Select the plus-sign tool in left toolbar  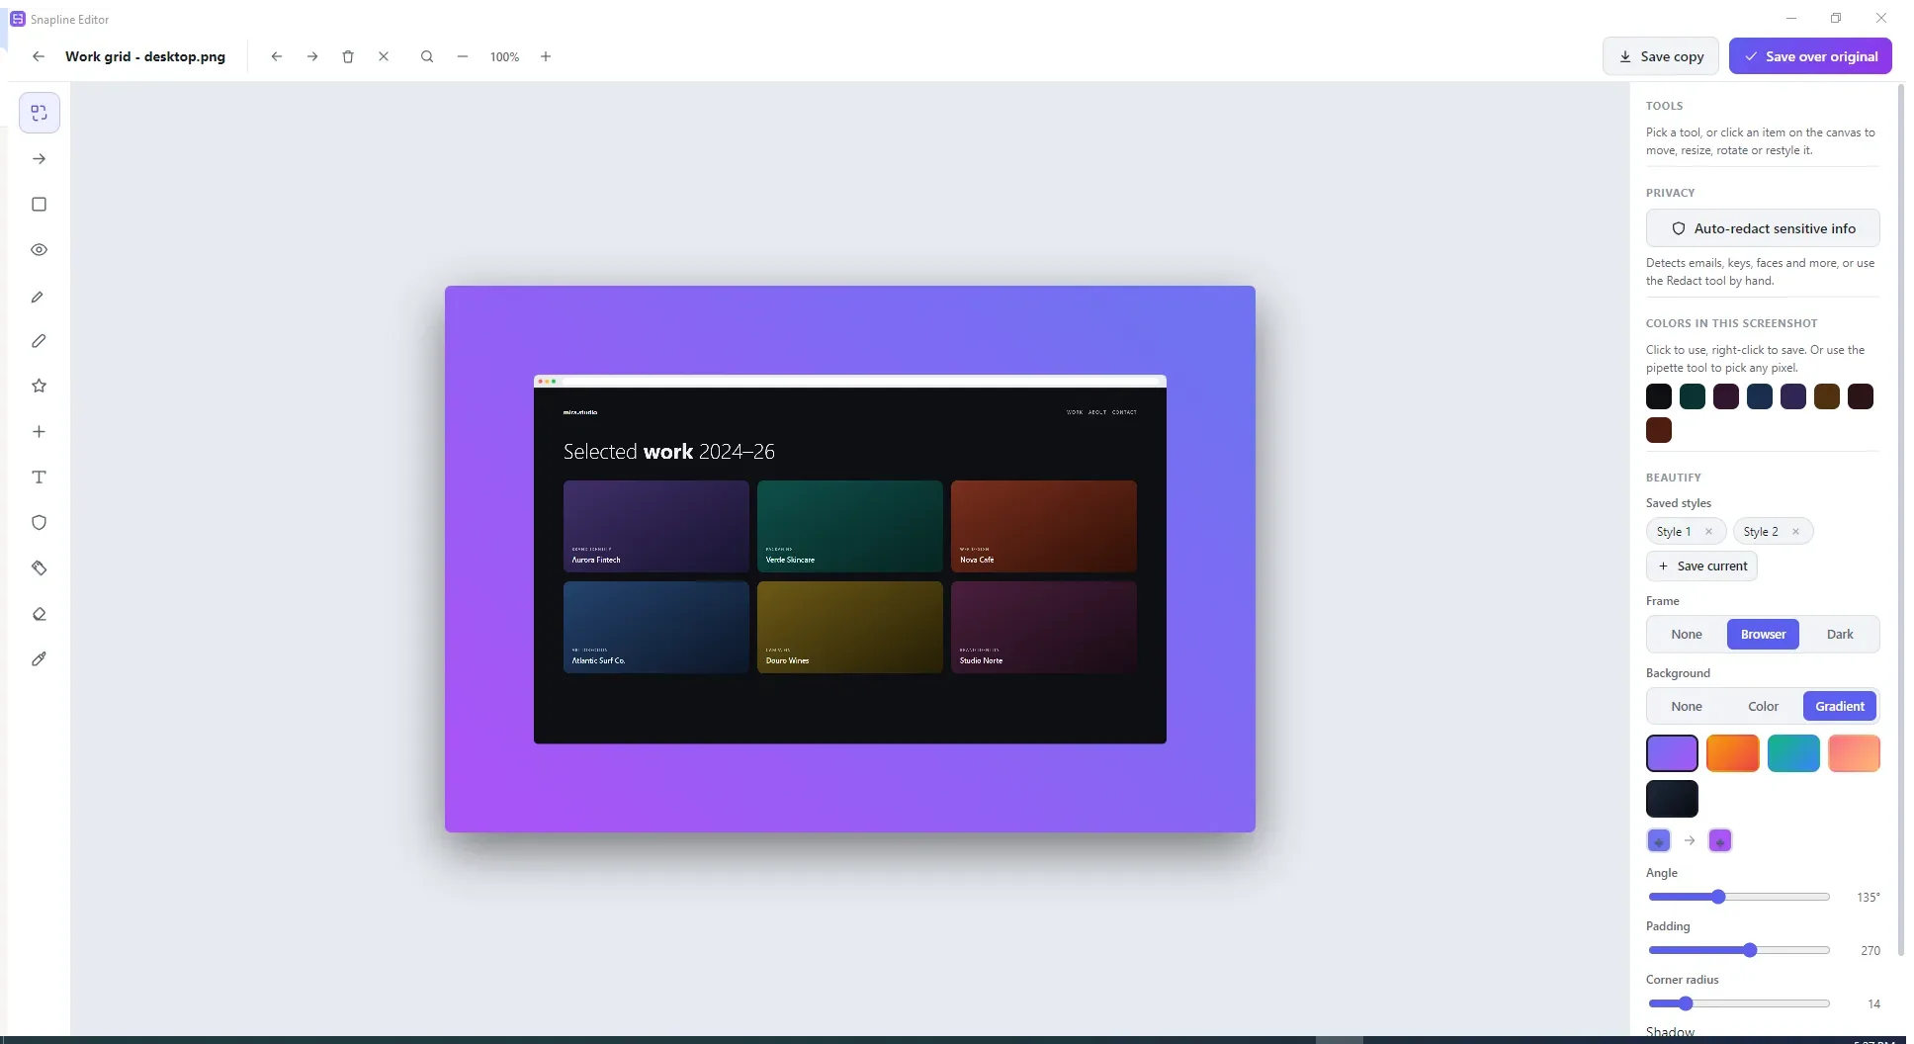40,431
